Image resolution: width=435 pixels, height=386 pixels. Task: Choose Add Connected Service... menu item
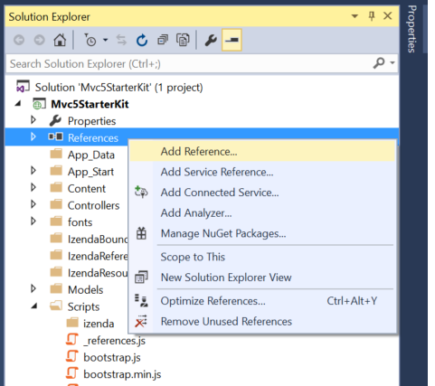pos(262,193)
